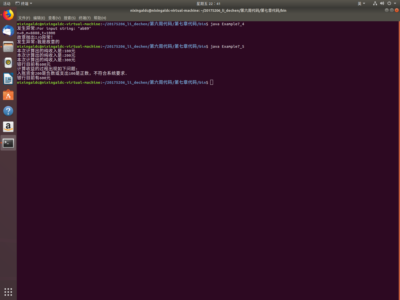Click the 活动 activities button
The height and width of the screenshot is (300, 400).
[7, 3]
